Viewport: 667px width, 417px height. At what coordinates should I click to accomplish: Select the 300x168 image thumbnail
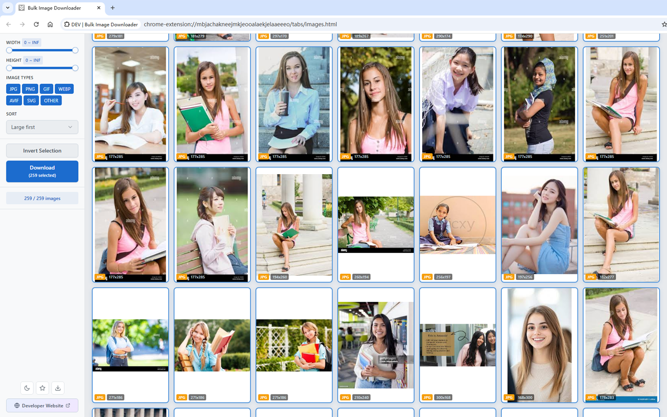pyautogui.click(x=458, y=345)
